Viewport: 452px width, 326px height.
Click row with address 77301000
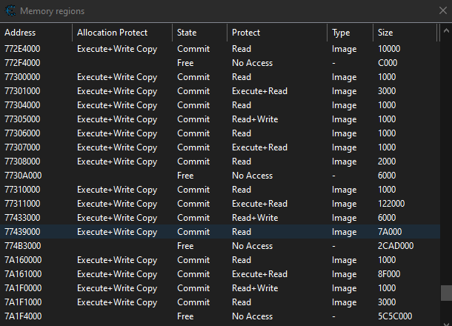[22, 91]
